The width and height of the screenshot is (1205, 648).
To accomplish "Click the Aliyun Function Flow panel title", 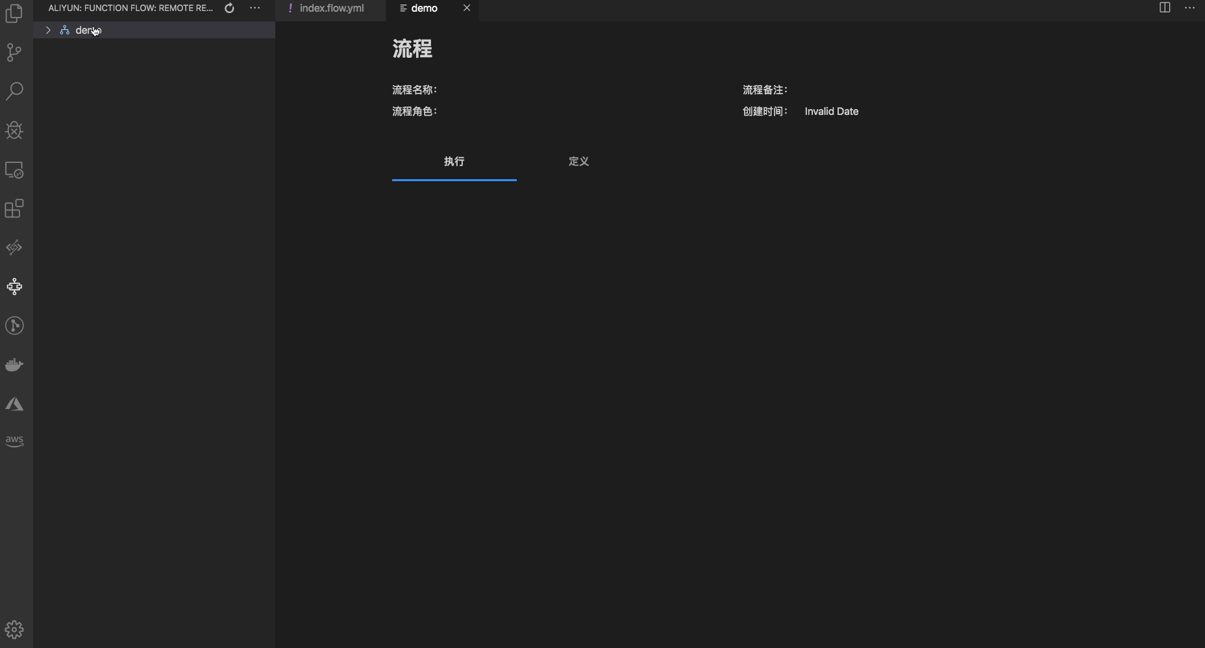I will point(130,8).
